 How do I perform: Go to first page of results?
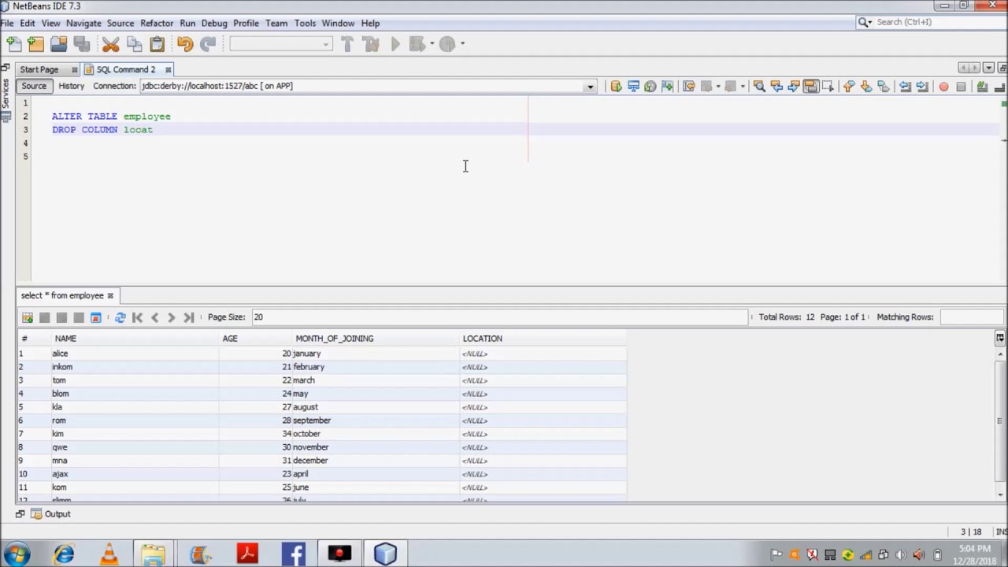coord(137,317)
